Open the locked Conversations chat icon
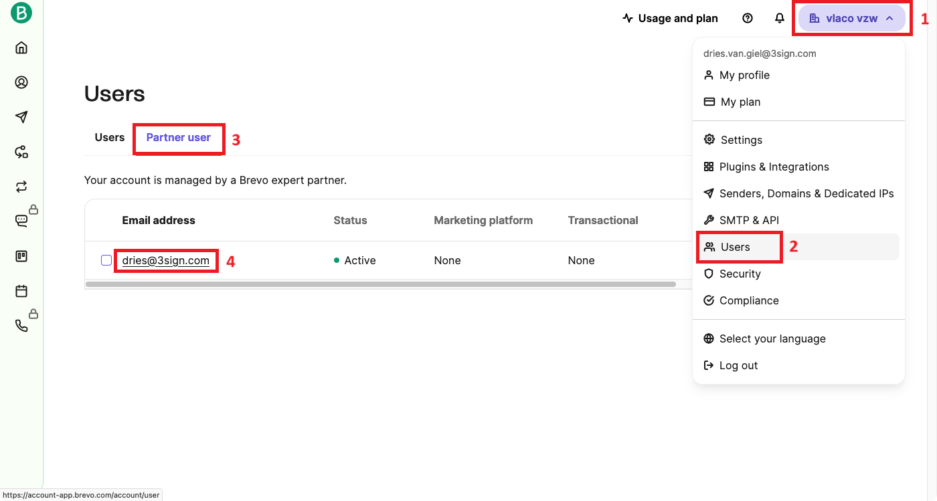Screen dimensions: 937x501 [x=21, y=221]
